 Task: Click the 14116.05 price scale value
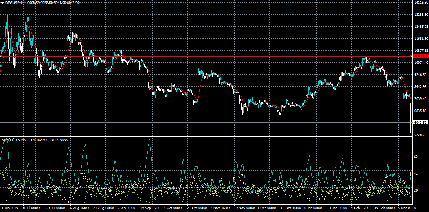421,3
